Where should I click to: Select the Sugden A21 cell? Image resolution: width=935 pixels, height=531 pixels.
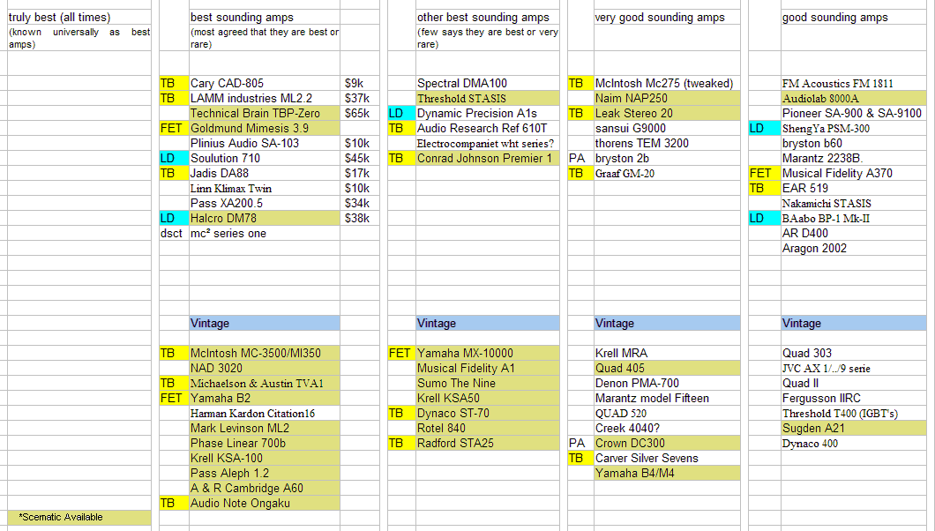pyautogui.click(x=854, y=429)
